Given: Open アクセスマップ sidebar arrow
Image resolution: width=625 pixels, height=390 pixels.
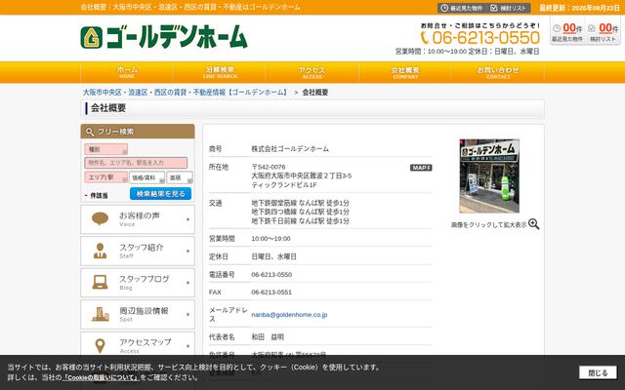Looking at the screenshot, I should click(188, 346).
